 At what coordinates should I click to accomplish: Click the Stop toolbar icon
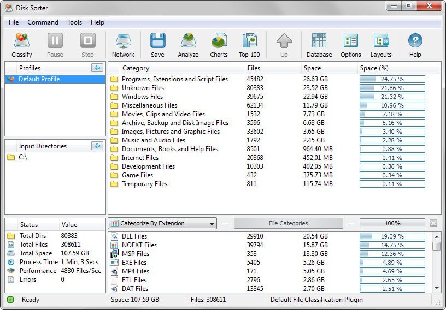point(87,45)
